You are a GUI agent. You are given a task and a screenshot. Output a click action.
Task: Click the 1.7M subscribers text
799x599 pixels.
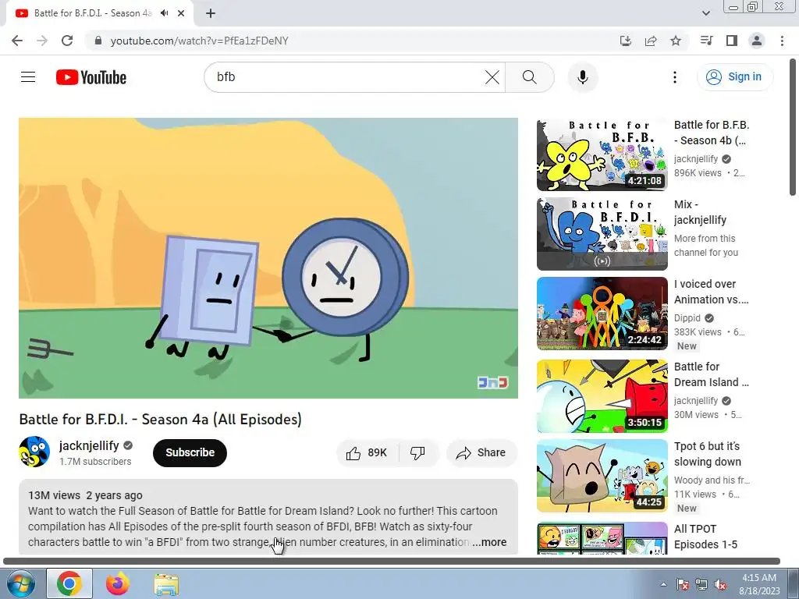click(95, 462)
